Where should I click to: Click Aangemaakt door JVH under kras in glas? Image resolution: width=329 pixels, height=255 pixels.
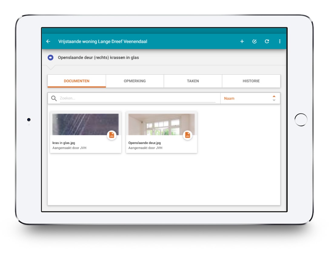[x=69, y=148]
